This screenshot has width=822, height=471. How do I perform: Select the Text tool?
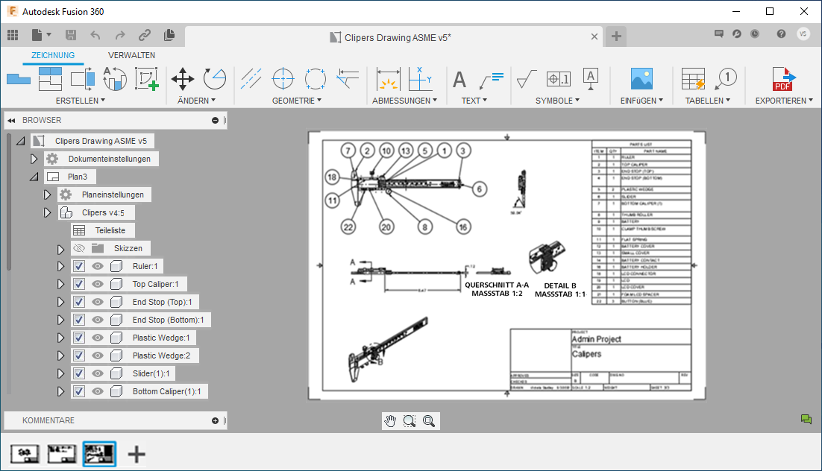click(x=459, y=80)
